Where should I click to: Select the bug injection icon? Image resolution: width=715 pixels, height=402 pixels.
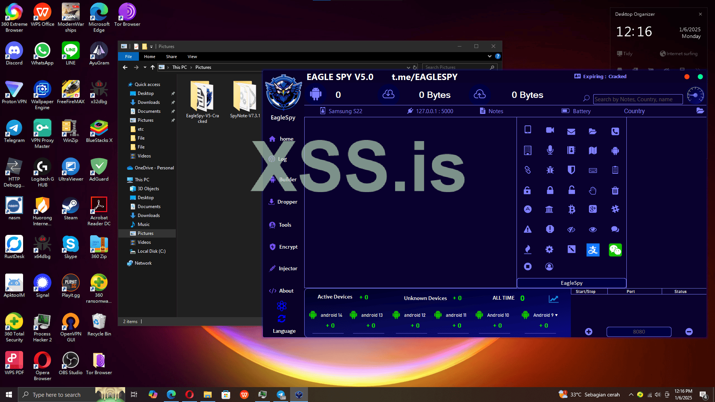pyautogui.click(x=550, y=170)
